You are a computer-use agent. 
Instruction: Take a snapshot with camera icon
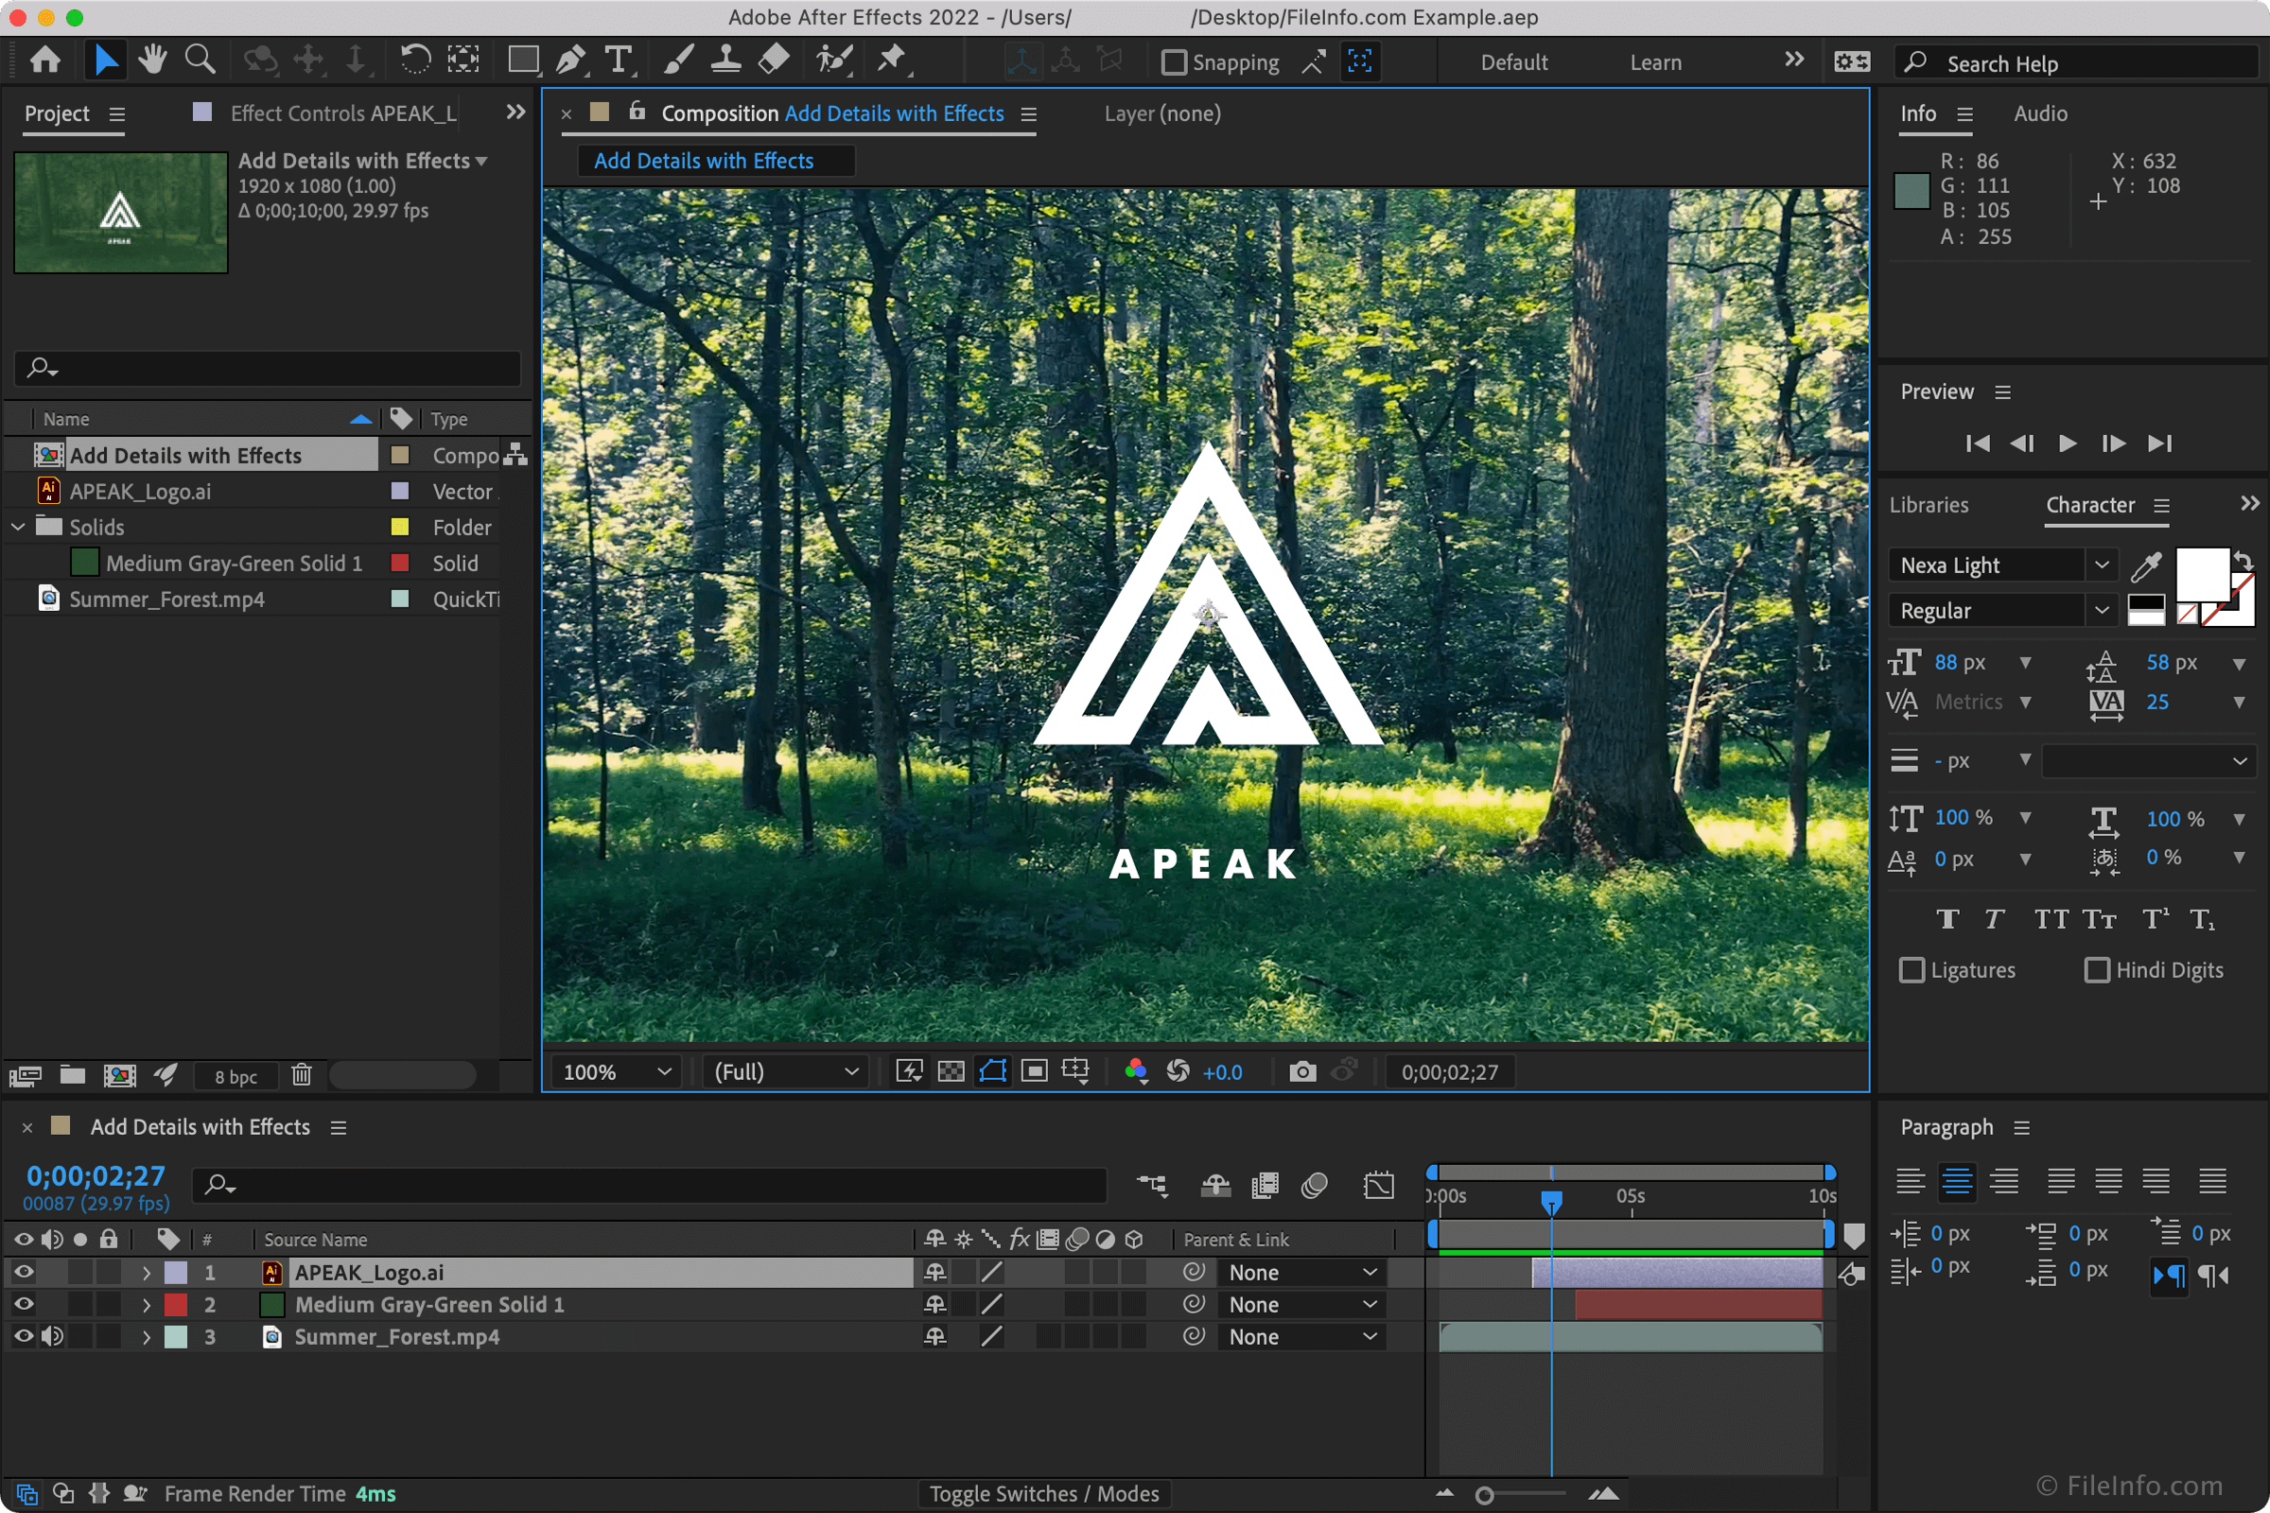pos(1302,1072)
